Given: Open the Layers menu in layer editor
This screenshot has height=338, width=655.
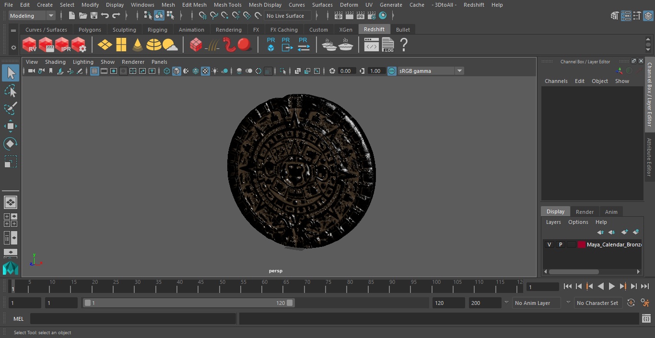Looking at the screenshot, I should coord(553,222).
